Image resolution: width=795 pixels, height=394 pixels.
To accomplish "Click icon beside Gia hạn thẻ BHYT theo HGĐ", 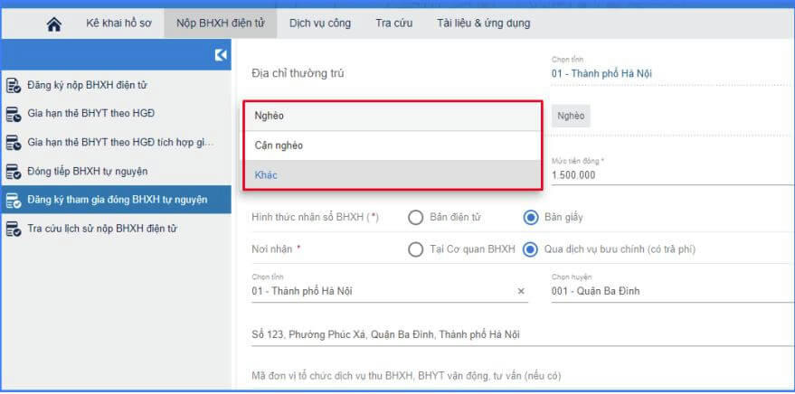I will [x=14, y=114].
